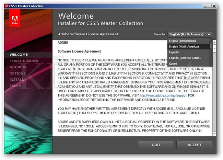The image size is (223, 160).
Task: Click the language list scrollbar thumb
Action: click(211, 46)
